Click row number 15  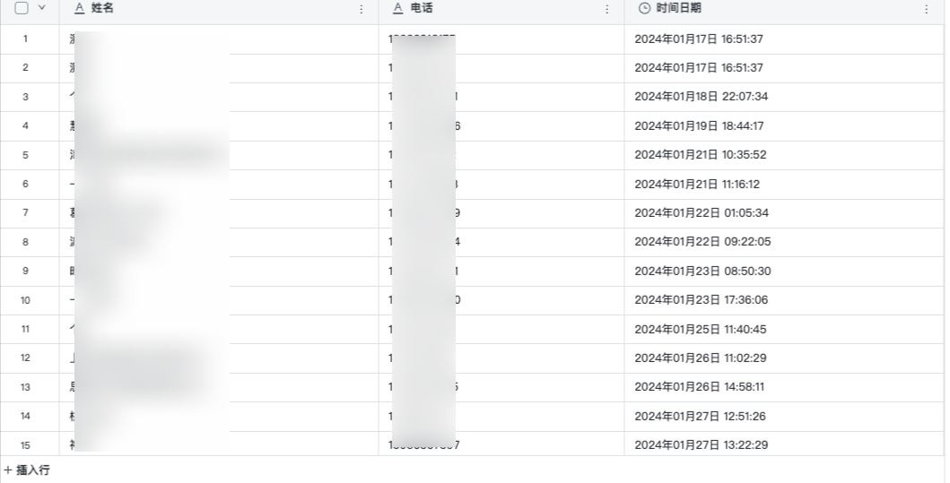25,445
